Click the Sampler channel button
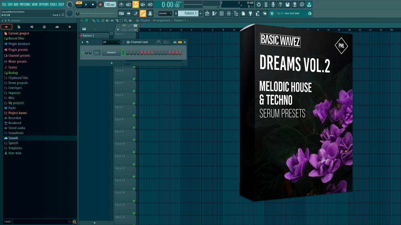The height and width of the screenshot is (225, 401). 111,53
